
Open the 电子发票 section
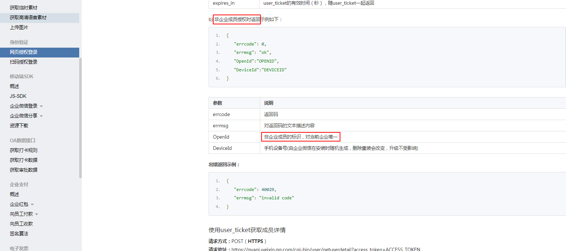click(19, 248)
